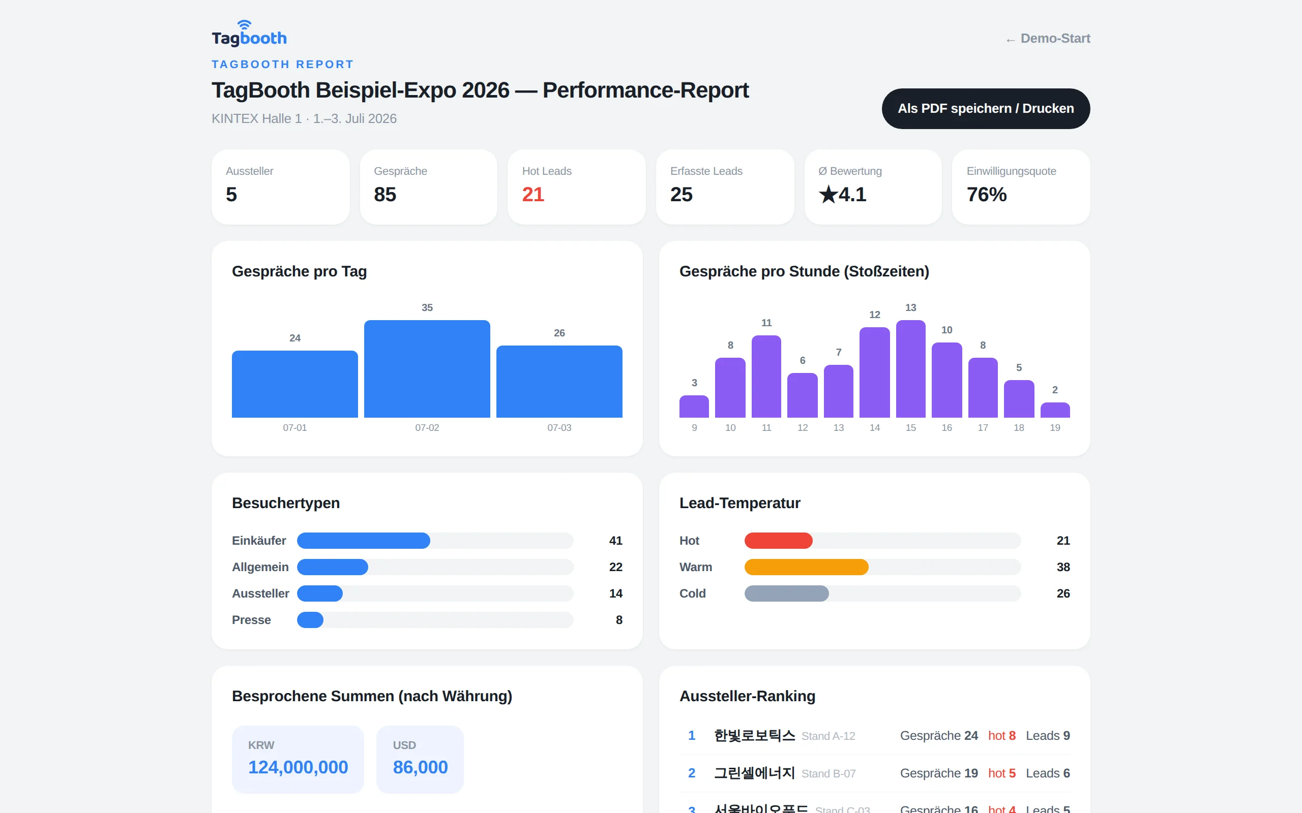Open the Hot Leads 21 stat card
The width and height of the screenshot is (1302, 813).
577,186
